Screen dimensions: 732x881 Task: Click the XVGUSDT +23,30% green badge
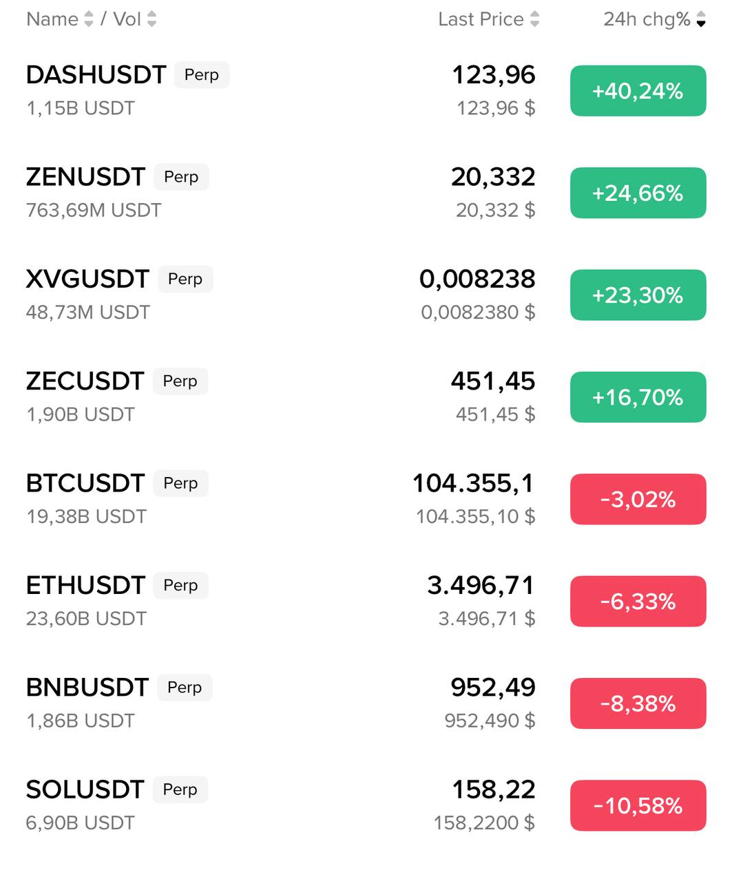pyautogui.click(x=638, y=295)
